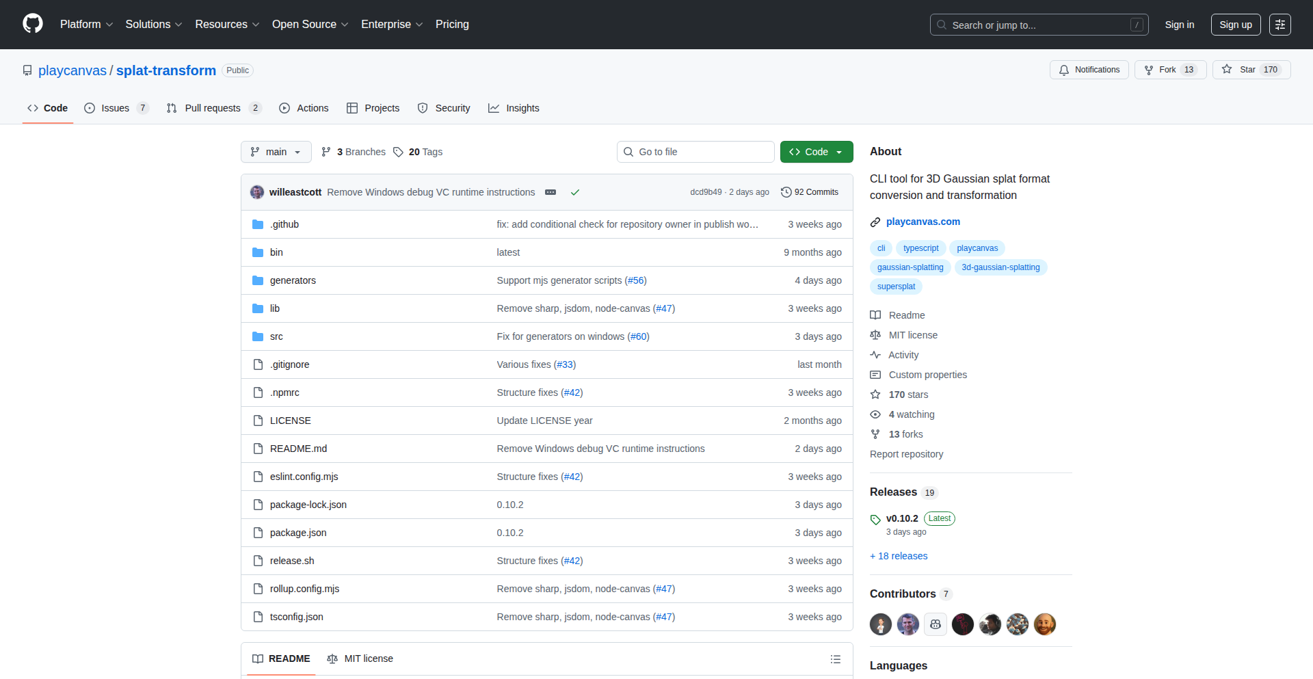
Task: Expand commit message details ellipsis
Action: pos(551,192)
